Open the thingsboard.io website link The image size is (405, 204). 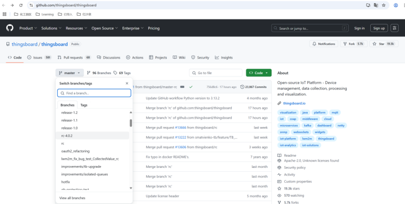point(294,103)
